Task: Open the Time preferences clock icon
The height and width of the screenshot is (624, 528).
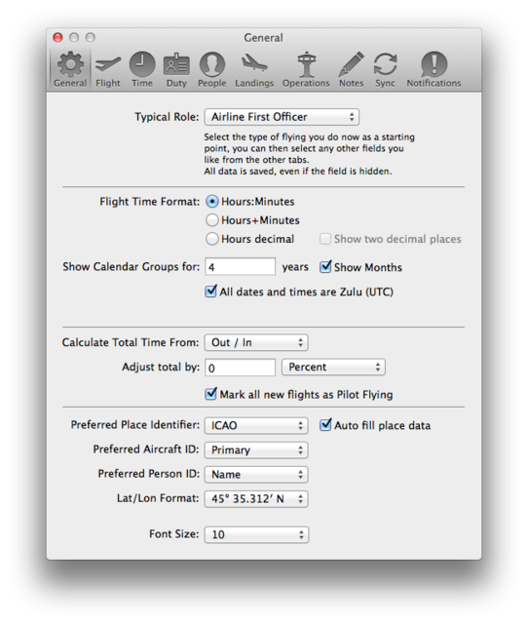Action: coord(142,64)
